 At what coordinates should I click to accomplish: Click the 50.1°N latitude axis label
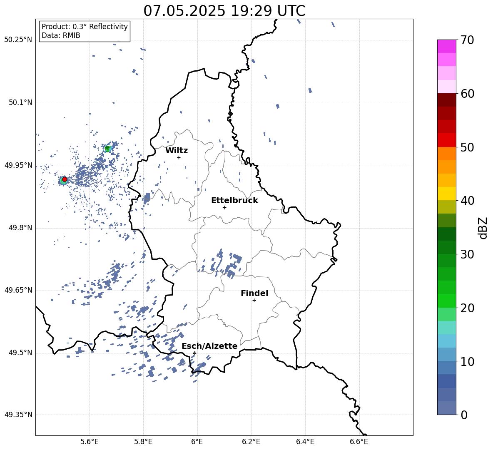[x=20, y=102]
